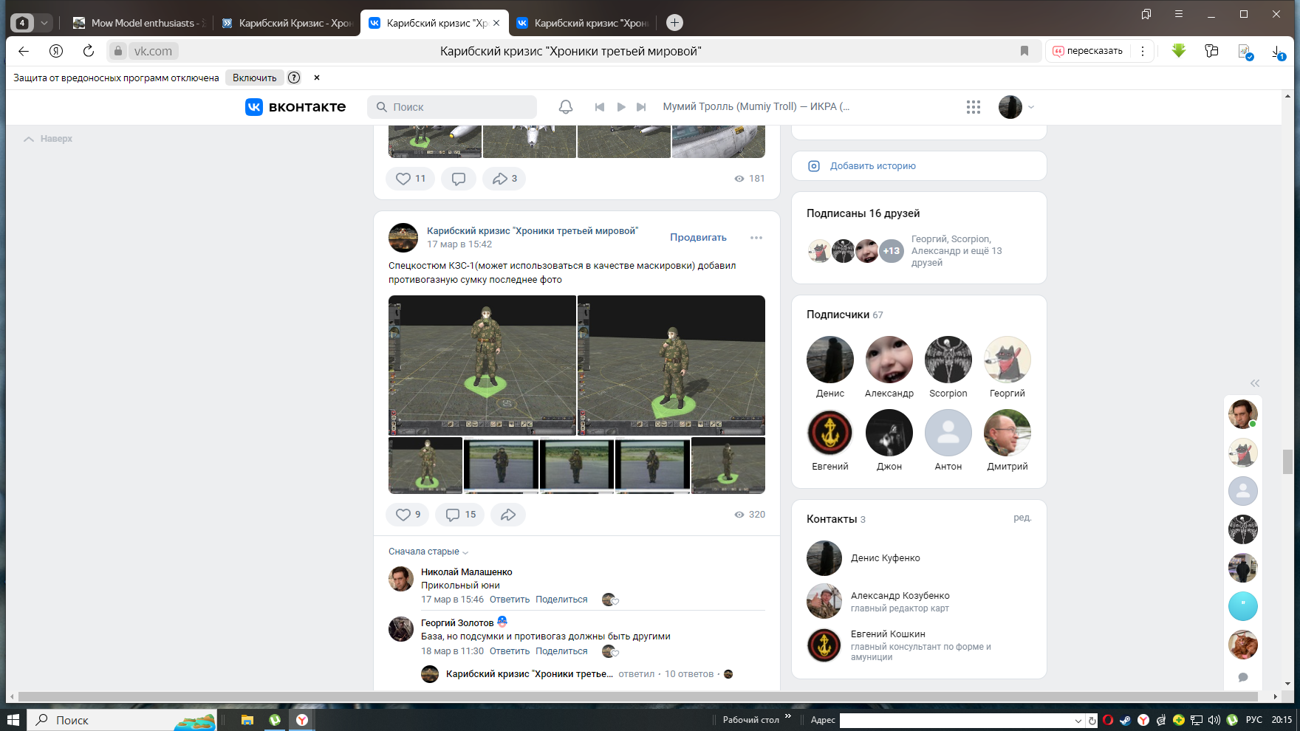Switch to Карибский Кризис - Хрон tab

click(x=287, y=23)
